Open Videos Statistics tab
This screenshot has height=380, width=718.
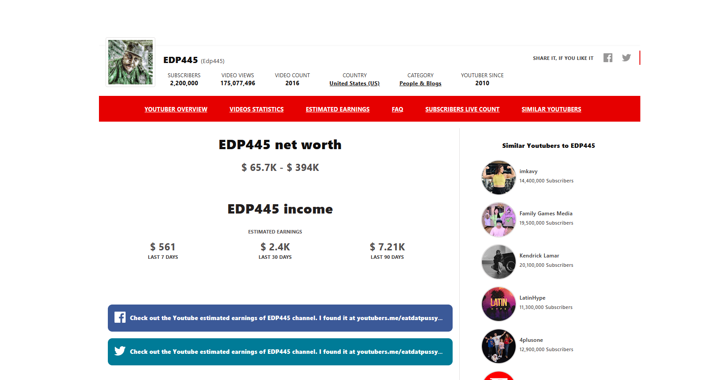pos(256,109)
